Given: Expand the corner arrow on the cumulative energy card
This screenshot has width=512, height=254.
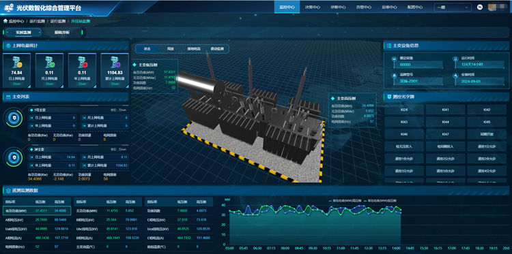Looking at the screenshot, I should [x=127, y=86].
